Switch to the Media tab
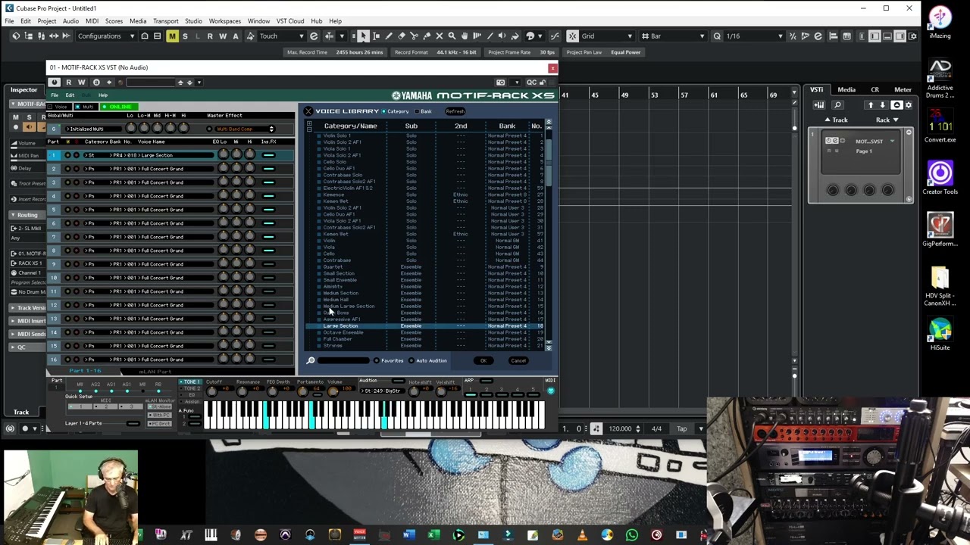This screenshot has height=545, width=970. pos(846,89)
